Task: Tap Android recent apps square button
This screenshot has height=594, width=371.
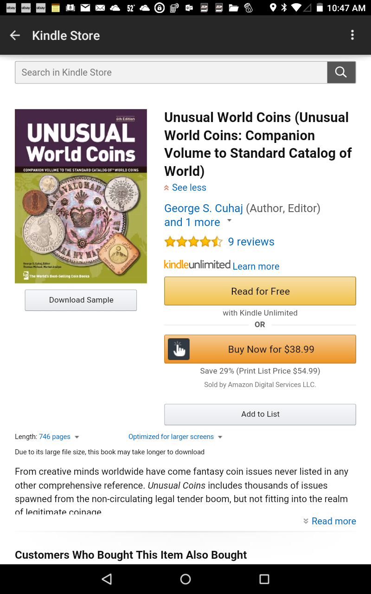Action: pos(264,579)
